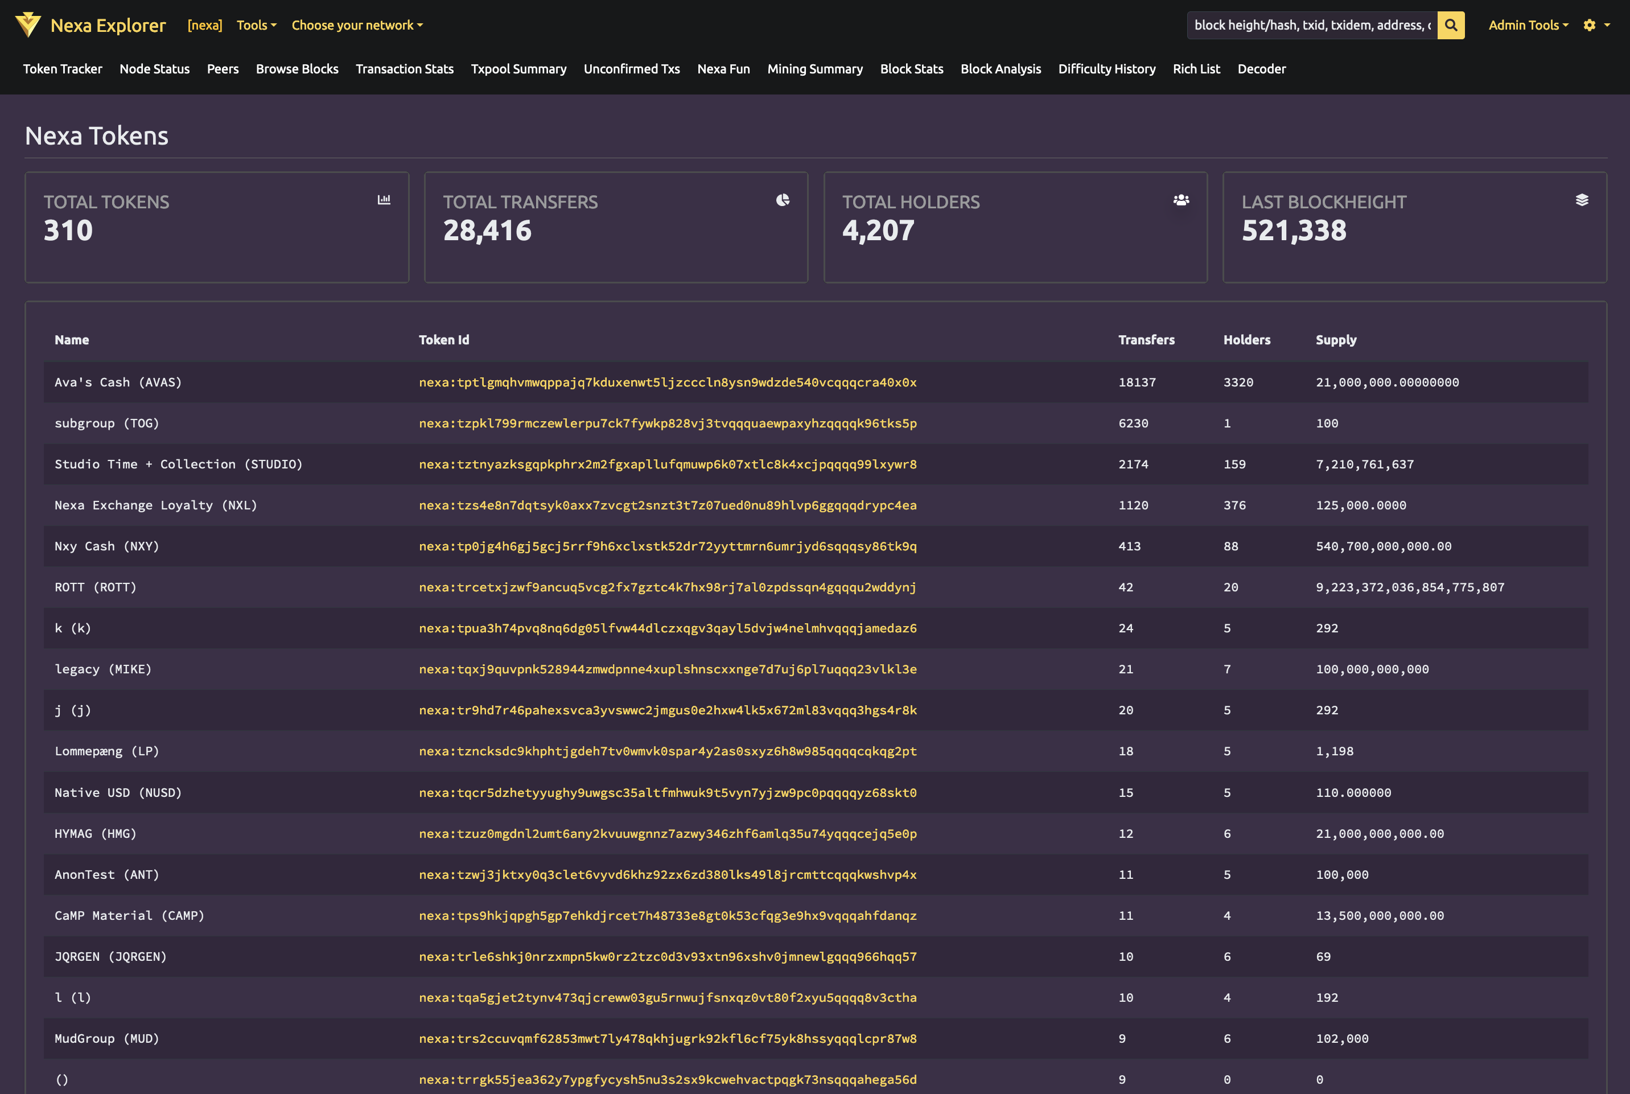The height and width of the screenshot is (1094, 1630).
Task: Click the Last Blockheight layers icon
Action: 1582,200
